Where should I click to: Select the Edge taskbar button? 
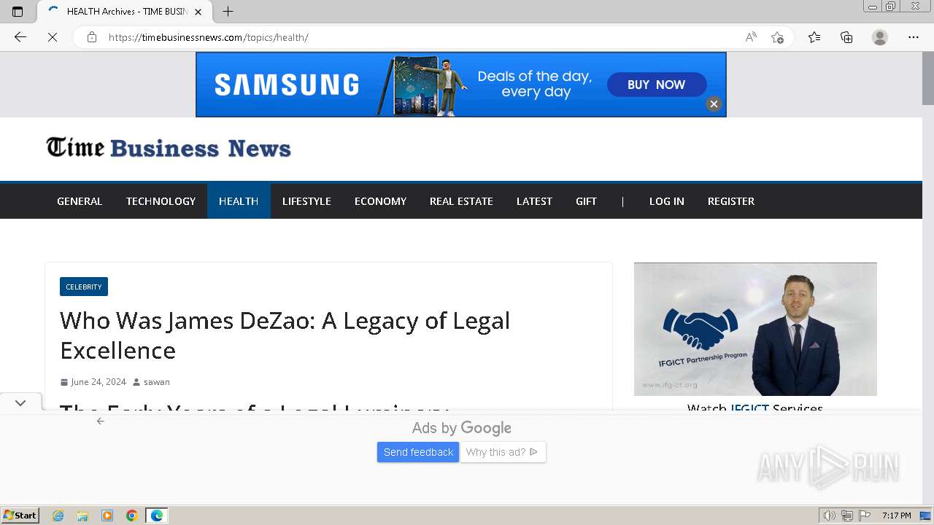157,516
